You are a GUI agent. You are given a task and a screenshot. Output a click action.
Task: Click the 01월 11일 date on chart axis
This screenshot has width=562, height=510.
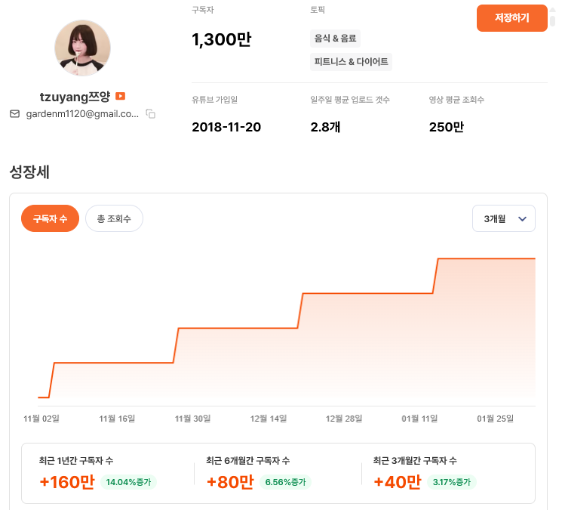[419, 418]
